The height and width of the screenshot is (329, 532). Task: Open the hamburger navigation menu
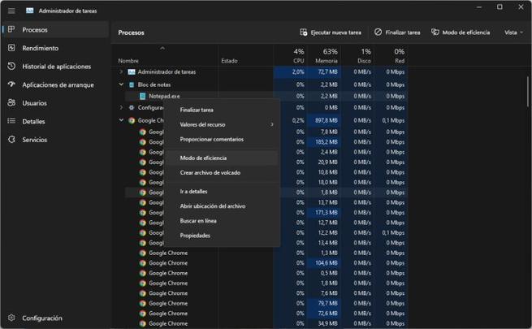click(11, 11)
